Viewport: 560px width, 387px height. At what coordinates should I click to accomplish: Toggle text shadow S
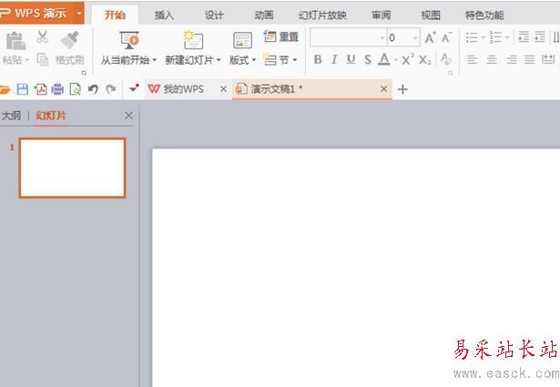[x=368, y=59]
